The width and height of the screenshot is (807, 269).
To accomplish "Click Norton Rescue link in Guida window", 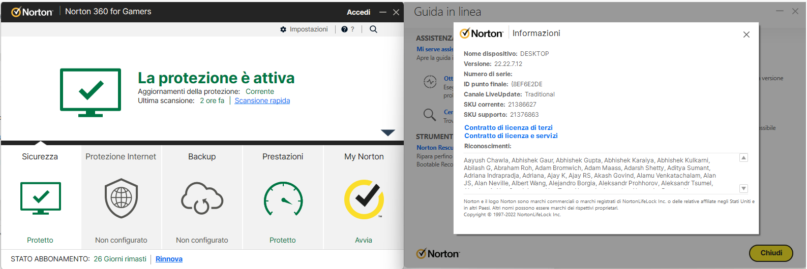I will pyautogui.click(x=435, y=148).
